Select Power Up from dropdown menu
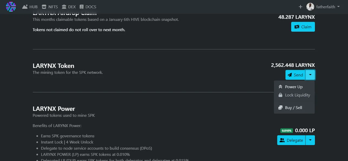348x161 pixels. coord(294,87)
